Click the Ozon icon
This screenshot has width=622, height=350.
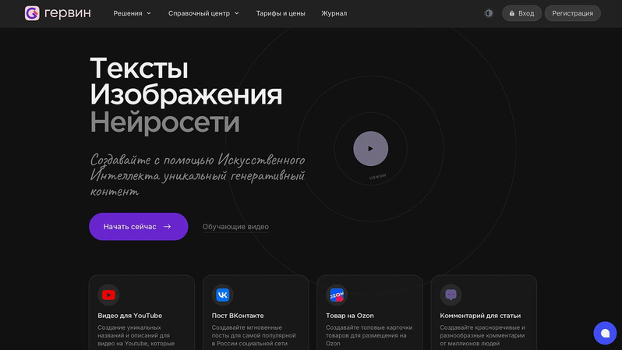337,295
